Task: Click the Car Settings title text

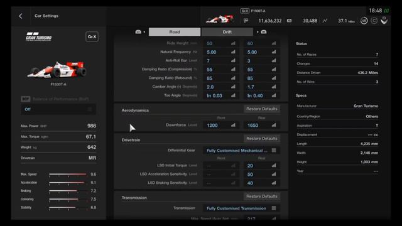Action: pos(46,16)
